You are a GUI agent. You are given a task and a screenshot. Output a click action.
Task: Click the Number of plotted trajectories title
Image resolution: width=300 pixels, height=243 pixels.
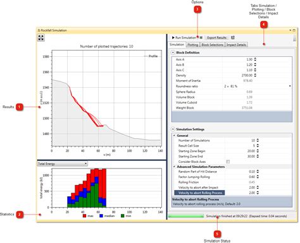[106, 46]
